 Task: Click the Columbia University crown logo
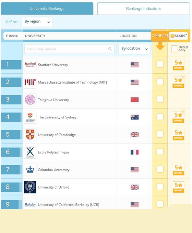[x=30, y=170]
